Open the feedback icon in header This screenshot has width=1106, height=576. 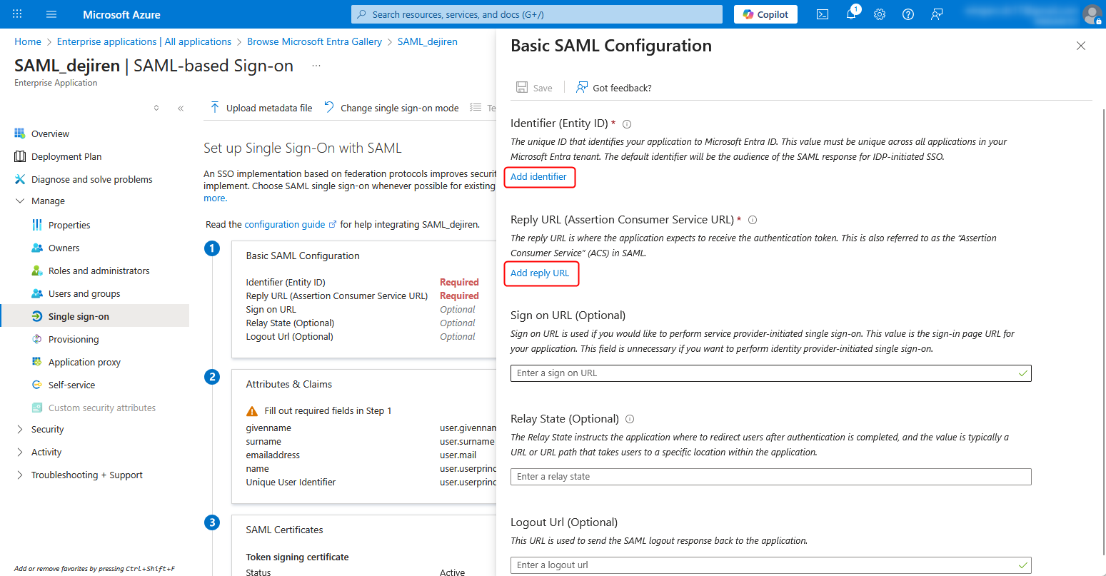(x=937, y=14)
